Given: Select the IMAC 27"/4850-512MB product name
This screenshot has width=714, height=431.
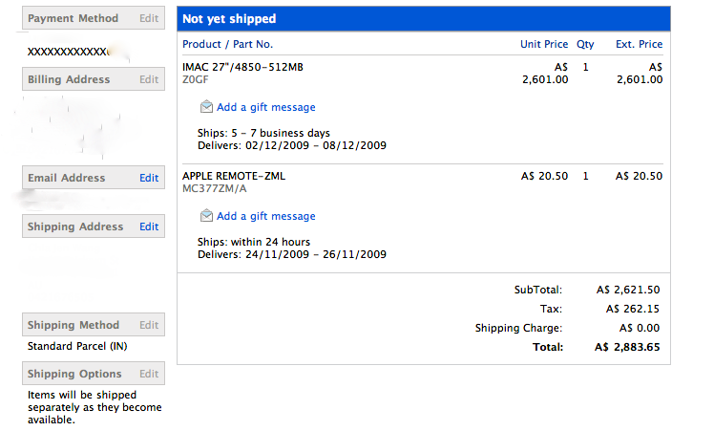Looking at the screenshot, I should click(243, 67).
